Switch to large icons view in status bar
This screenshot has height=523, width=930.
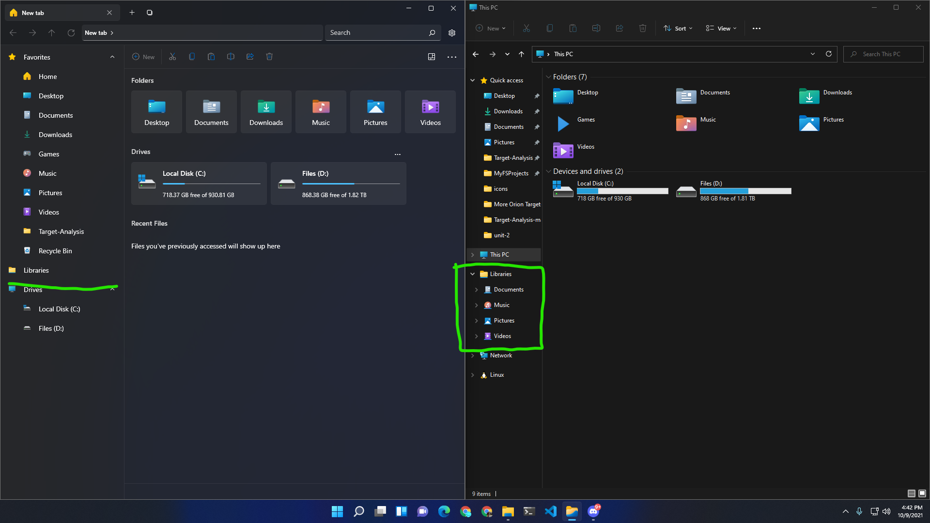[x=922, y=493]
